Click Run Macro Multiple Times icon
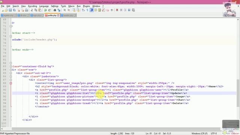Viewport: 240px width, 135px height. [x=129, y=10]
